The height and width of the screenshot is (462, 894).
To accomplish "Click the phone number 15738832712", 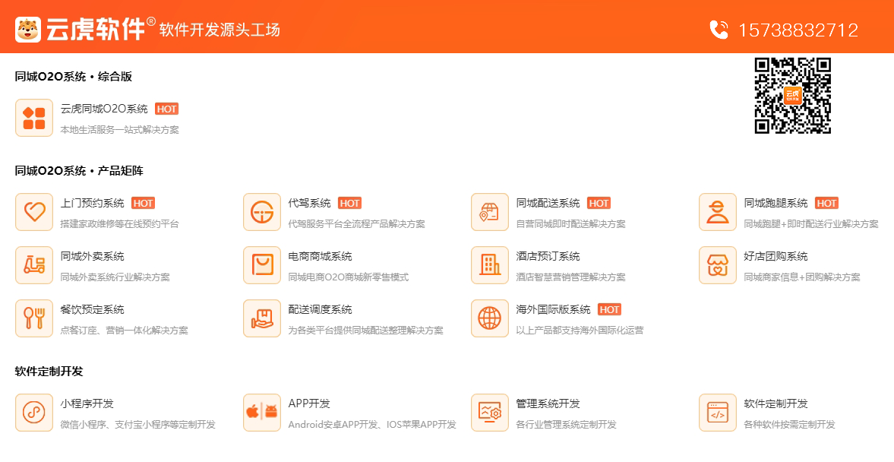I will (x=798, y=30).
